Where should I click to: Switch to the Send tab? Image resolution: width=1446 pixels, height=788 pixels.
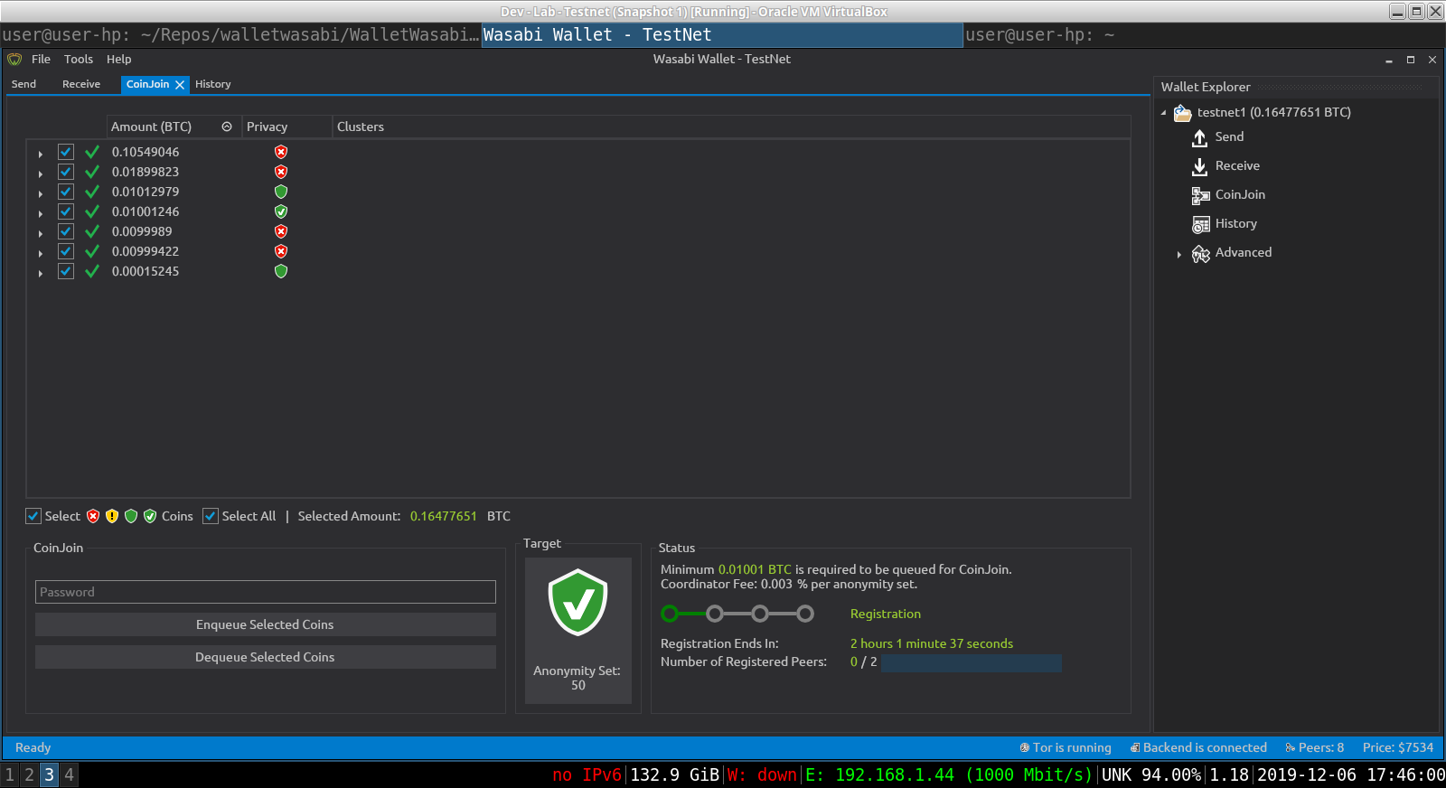[23, 84]
